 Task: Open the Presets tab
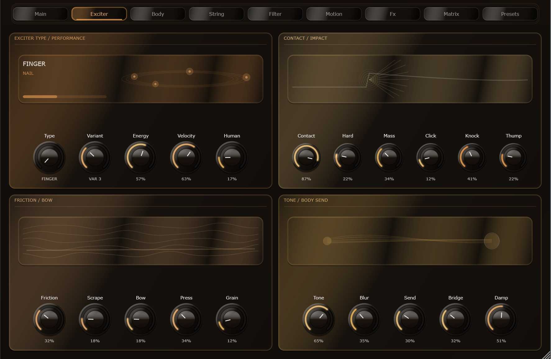pos(510,14)
